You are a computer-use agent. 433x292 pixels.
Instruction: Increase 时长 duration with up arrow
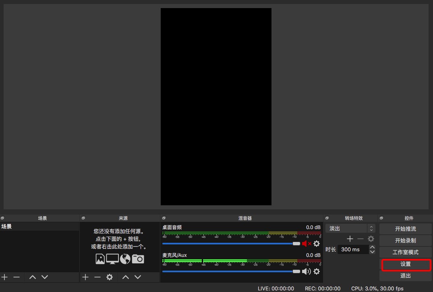(x=372, y=247)
